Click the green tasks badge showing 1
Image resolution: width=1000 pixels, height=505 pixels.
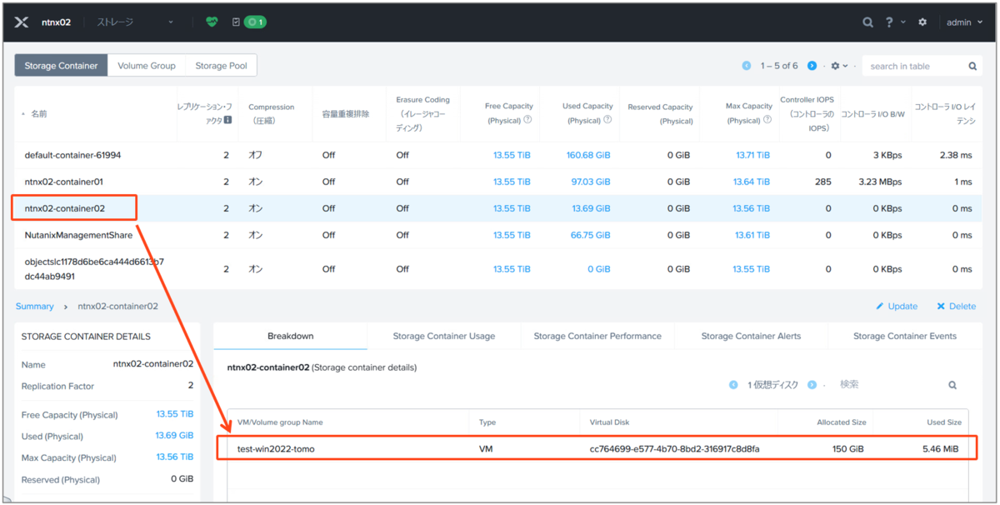coord(255,22)
